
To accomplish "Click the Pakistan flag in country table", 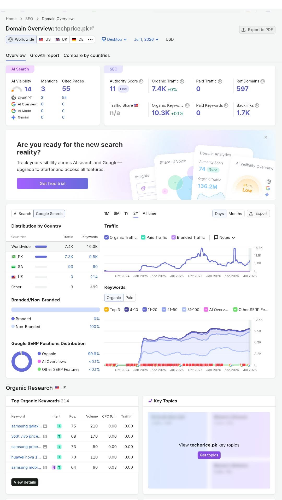I will (14, 257).
